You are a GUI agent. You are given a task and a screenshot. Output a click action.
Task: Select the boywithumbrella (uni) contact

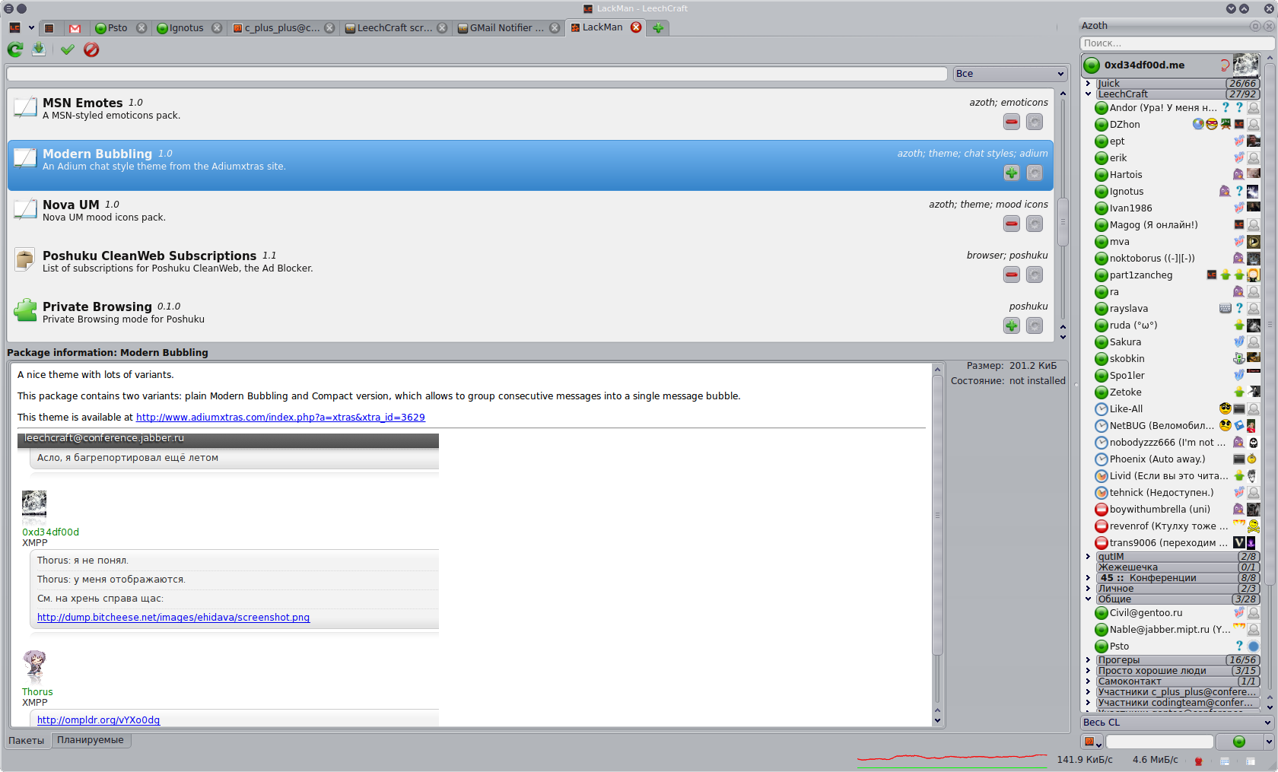pos(1177,510)
